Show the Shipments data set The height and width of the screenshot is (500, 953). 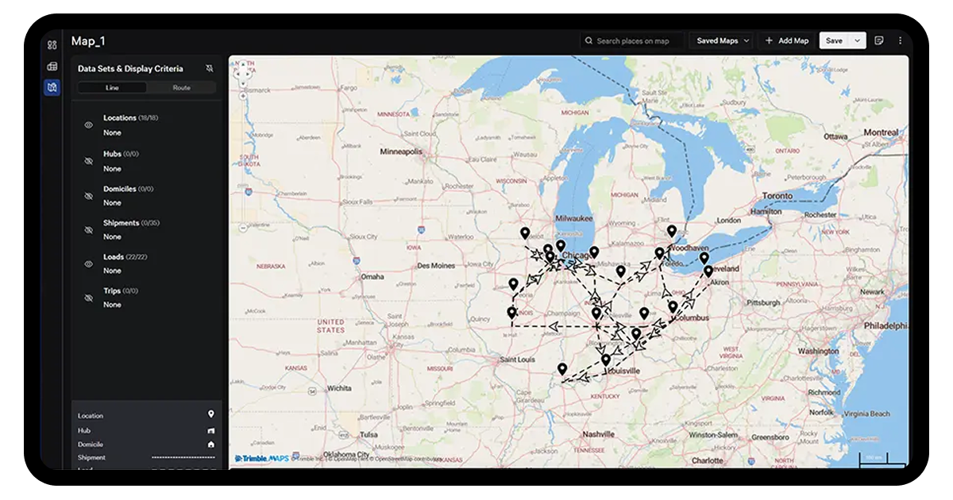click(x=89, y=229)
